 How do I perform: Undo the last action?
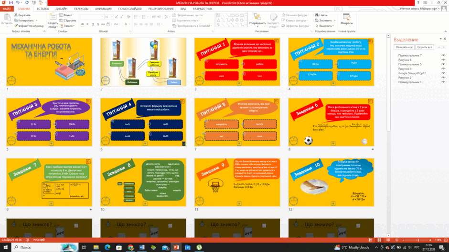18,2
